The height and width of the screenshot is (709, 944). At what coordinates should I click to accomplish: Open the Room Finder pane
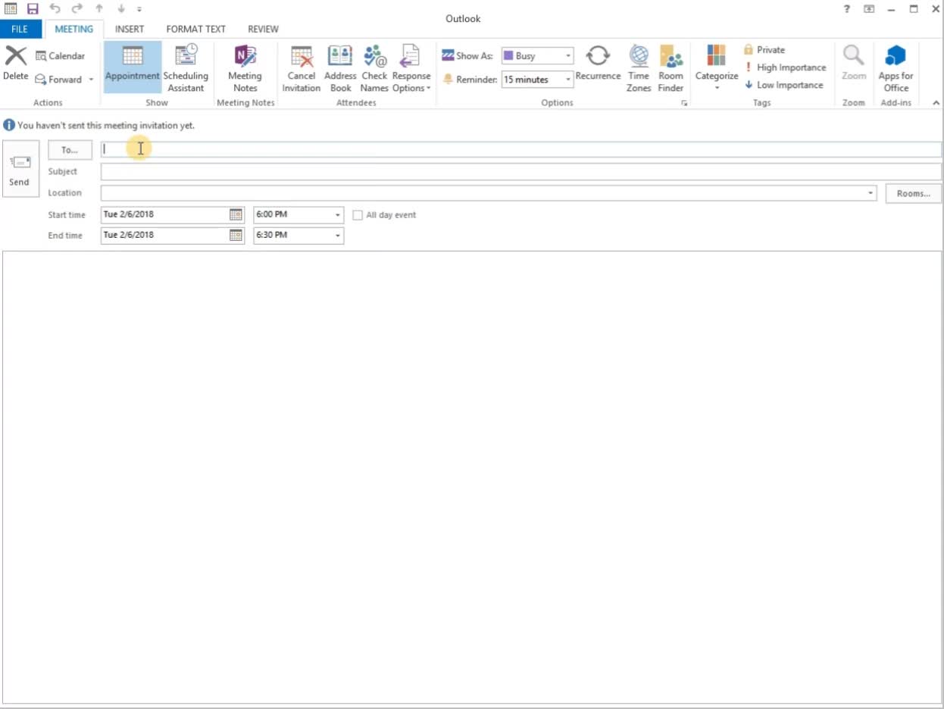pyautogui.click(x=671, y=67)
